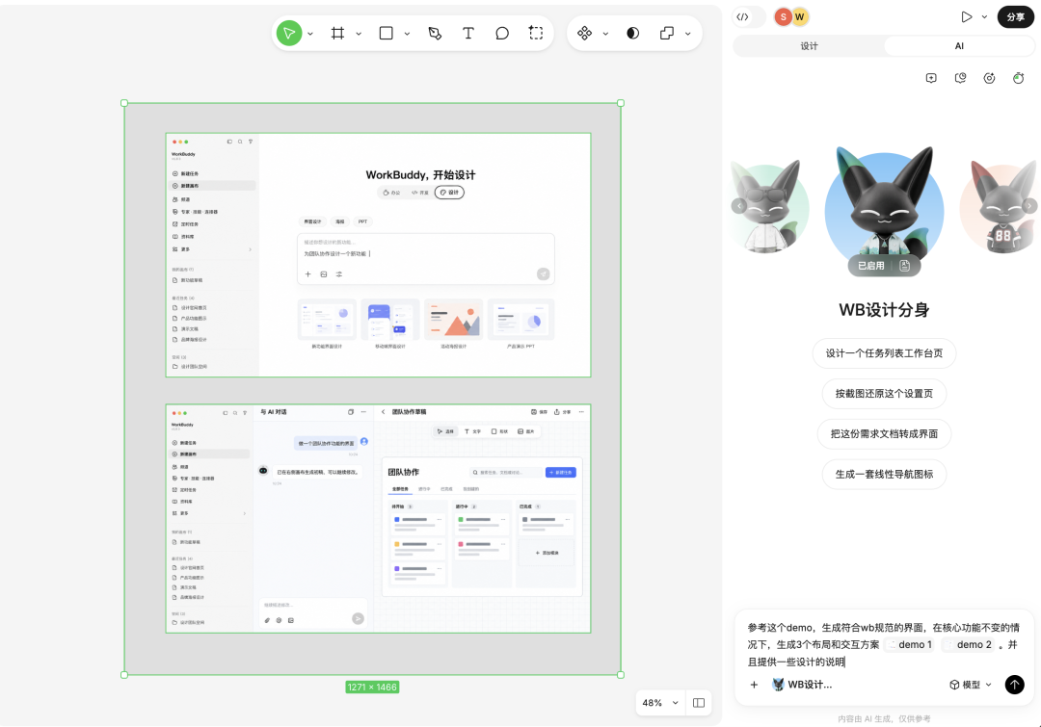Choose 把这份需求文档转成界面 suggestion
1041x727 pixels.
[884, 434]
